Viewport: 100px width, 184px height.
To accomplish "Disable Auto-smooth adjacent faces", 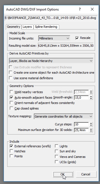I will click(11, 97).
